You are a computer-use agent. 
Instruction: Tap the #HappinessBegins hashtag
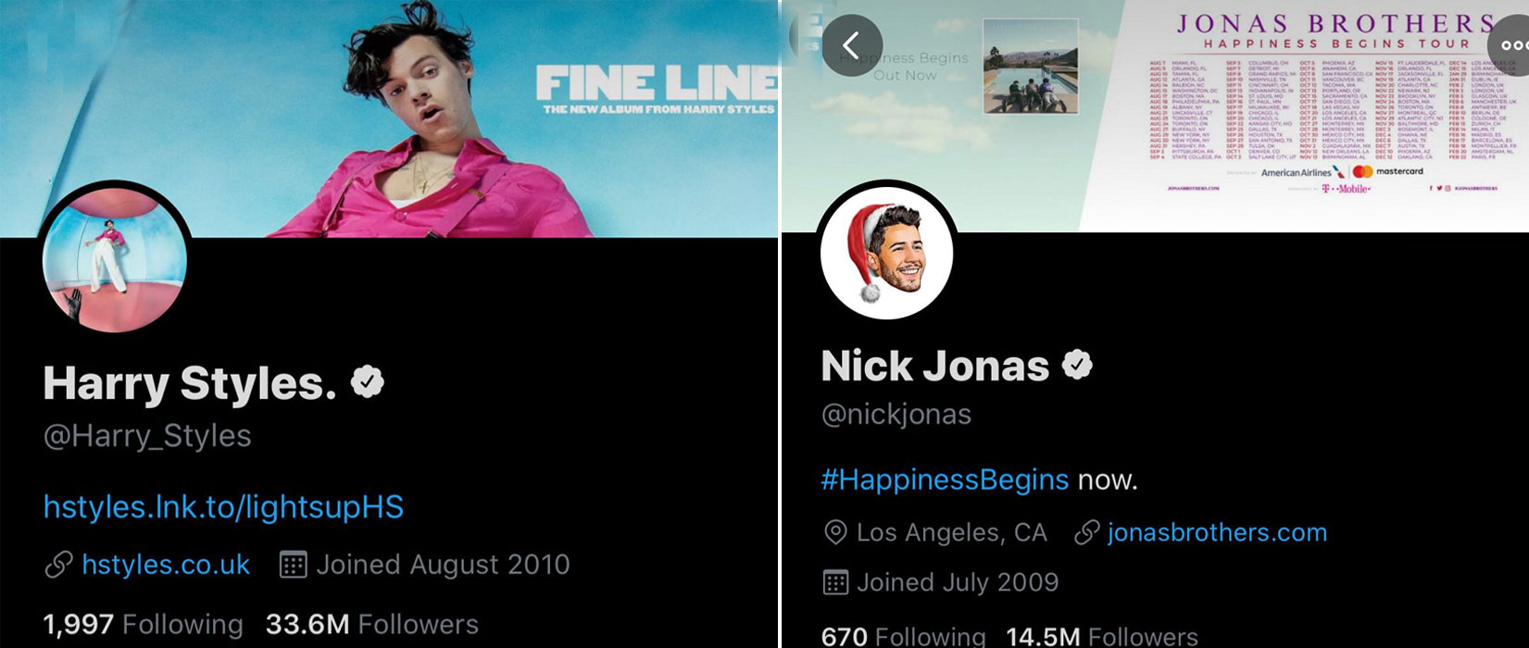pyautogui.click(x=945, y=480)
